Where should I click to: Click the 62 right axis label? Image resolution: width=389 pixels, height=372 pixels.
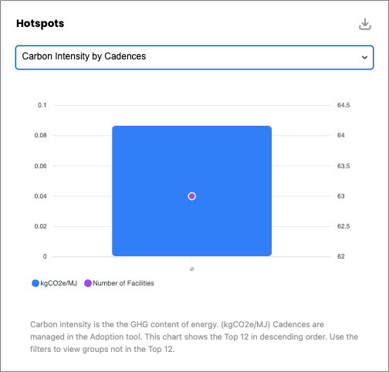(x=341, y=256)
